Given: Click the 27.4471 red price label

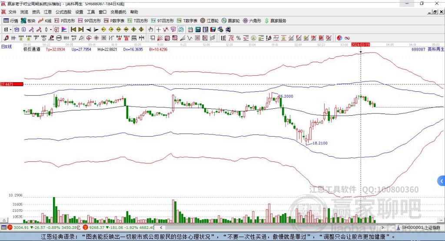Looking at the screenshot, I should 12,84.
